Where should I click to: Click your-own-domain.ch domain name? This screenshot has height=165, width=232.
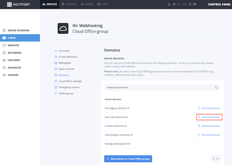116,117
